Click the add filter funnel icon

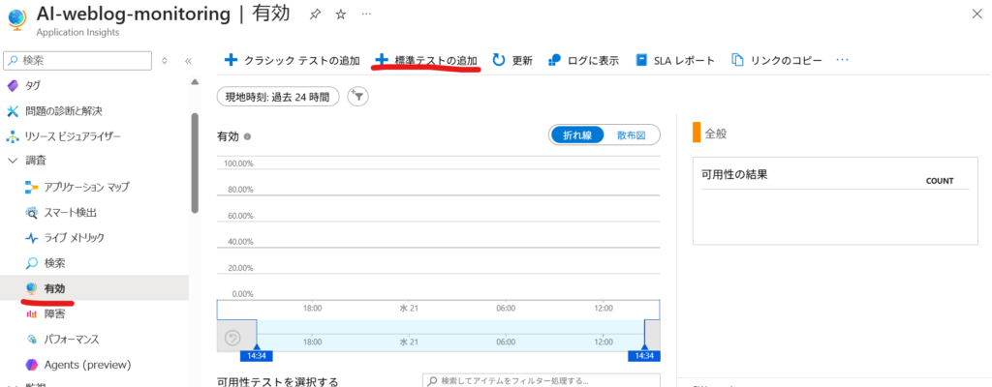coord(358,96)
